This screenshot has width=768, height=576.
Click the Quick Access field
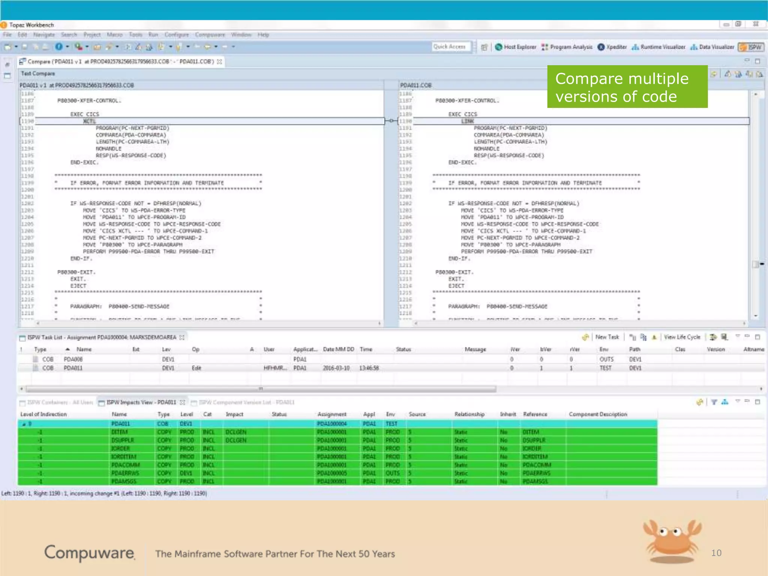pyautogui.click(x=451, y=46)
